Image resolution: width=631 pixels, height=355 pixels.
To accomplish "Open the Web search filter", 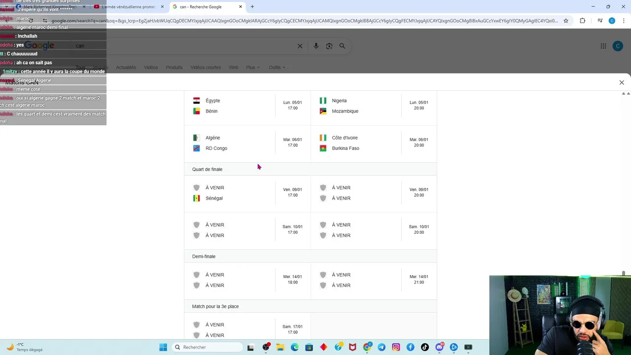I will (x=233, y=68).
